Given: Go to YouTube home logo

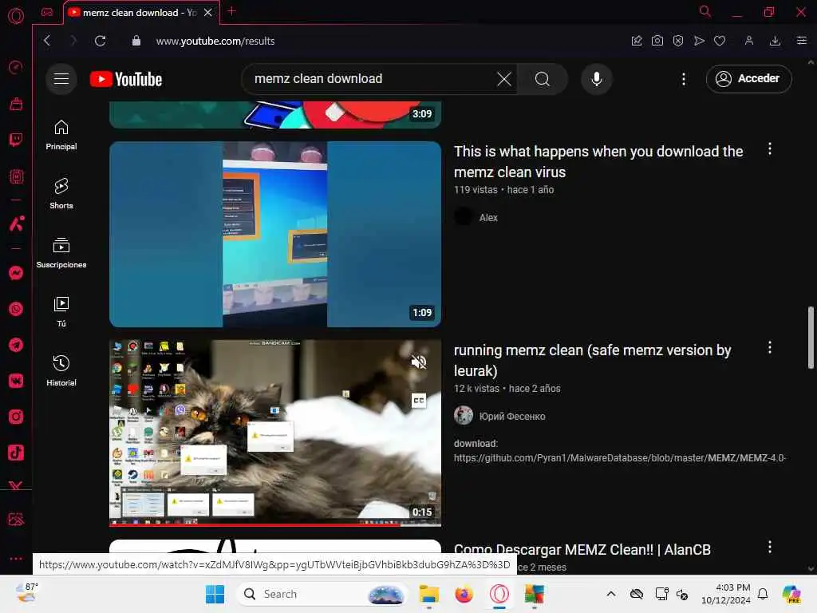Looking at the screenshot, I should point(126,79).
